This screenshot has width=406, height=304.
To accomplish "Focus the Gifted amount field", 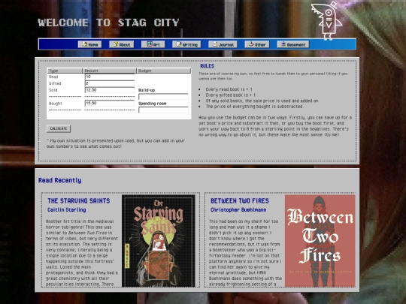I will click(110, 83).
